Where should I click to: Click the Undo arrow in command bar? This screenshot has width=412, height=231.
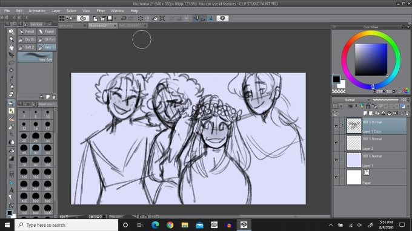(x=124, y=18)
